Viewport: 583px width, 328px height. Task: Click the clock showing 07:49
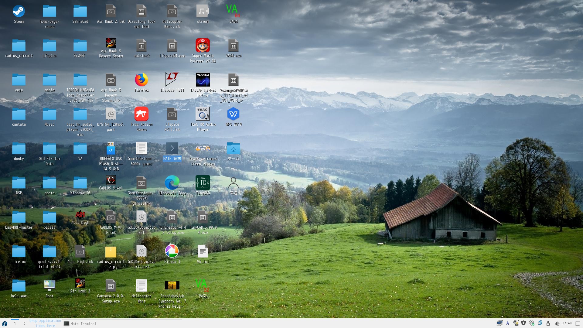[567, 323]
